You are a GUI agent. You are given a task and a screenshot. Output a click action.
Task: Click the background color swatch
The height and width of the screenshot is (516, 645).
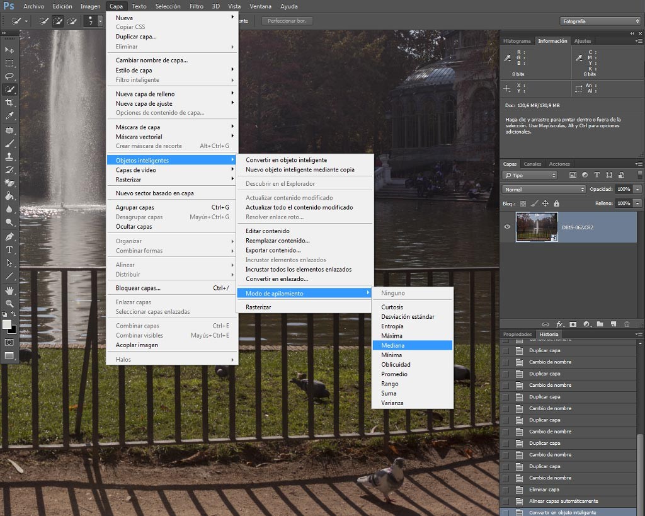click(13, 330)
